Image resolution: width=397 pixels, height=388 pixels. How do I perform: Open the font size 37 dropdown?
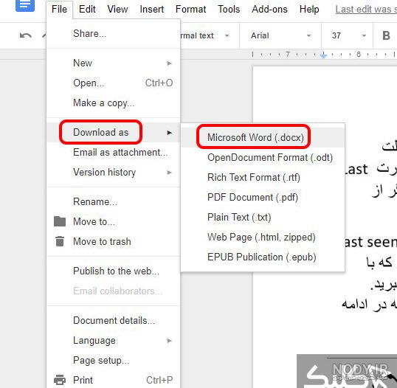click(349, 35)
